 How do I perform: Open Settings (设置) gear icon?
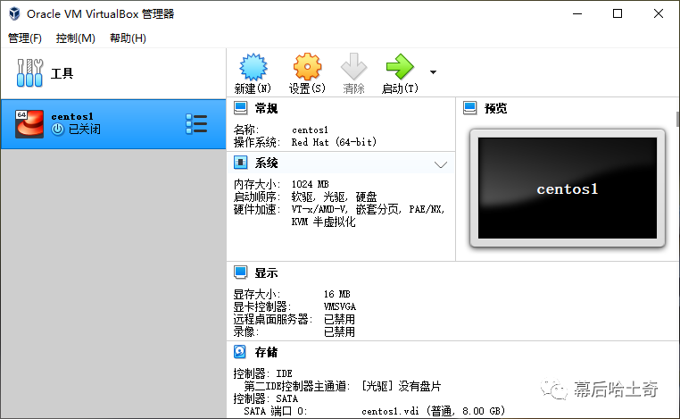(307, 68)
